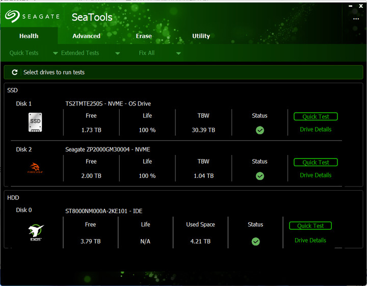Click the 1.04 TB TBW value
The image size is (367, 286).
tap(203, 176)
